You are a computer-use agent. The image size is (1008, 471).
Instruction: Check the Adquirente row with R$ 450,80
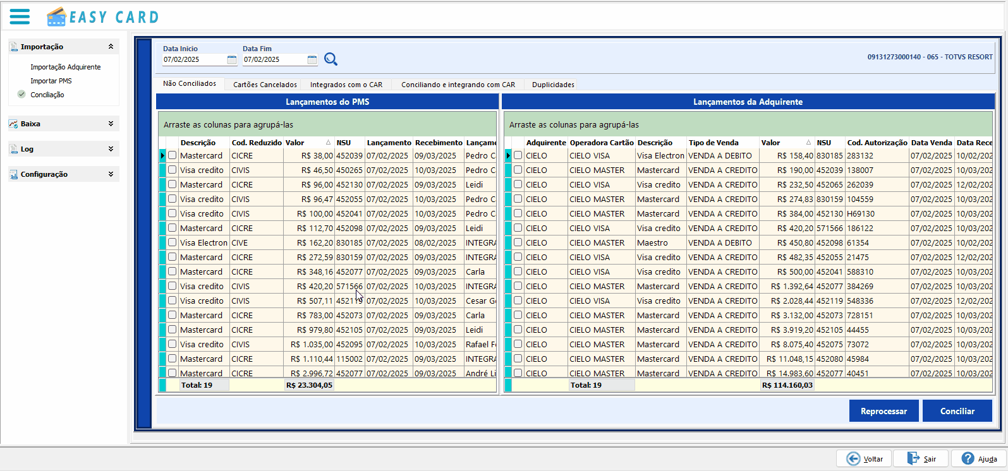tap(518, 242)
